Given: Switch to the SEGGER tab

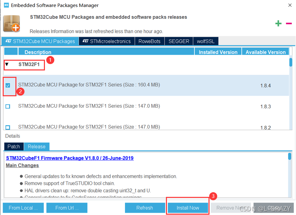Looking at the screenshot, I should (x=179, y=41).
